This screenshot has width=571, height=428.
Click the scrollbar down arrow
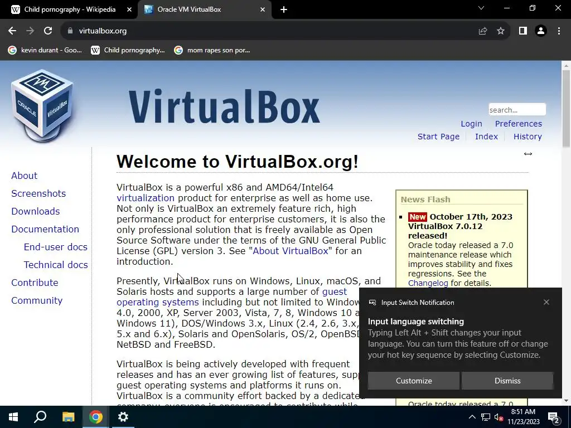pos(566,401)
